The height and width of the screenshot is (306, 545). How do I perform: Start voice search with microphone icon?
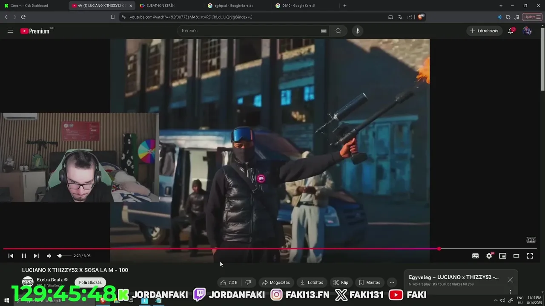tap(358, 31)
